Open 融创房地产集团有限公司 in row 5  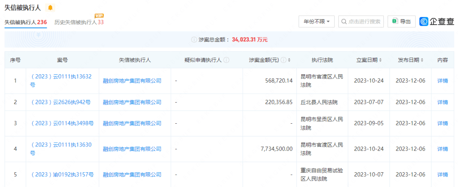coord(132,174)
